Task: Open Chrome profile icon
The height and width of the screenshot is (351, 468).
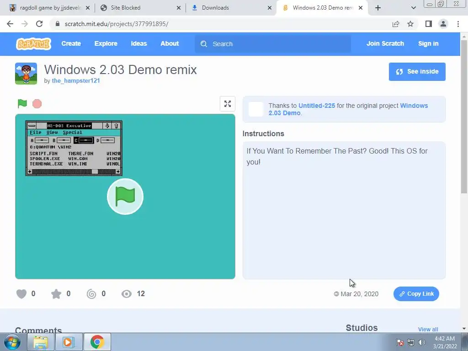Action: click(x=443, y=24)
